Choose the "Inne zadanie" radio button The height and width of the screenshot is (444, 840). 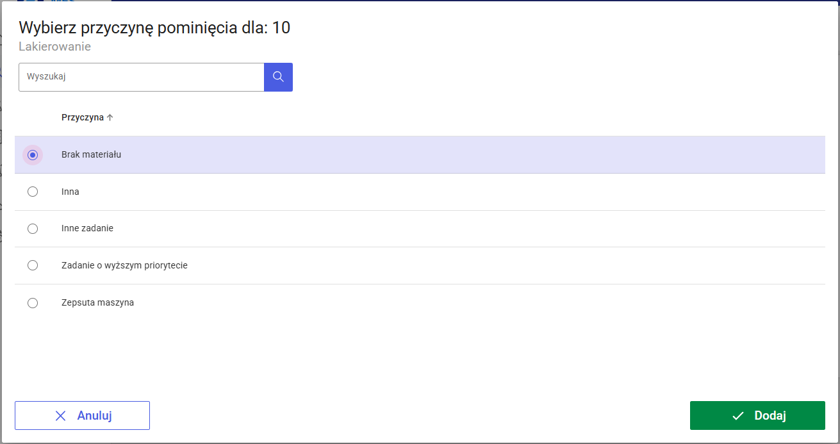pyautogui.click(x=33, y=229)
